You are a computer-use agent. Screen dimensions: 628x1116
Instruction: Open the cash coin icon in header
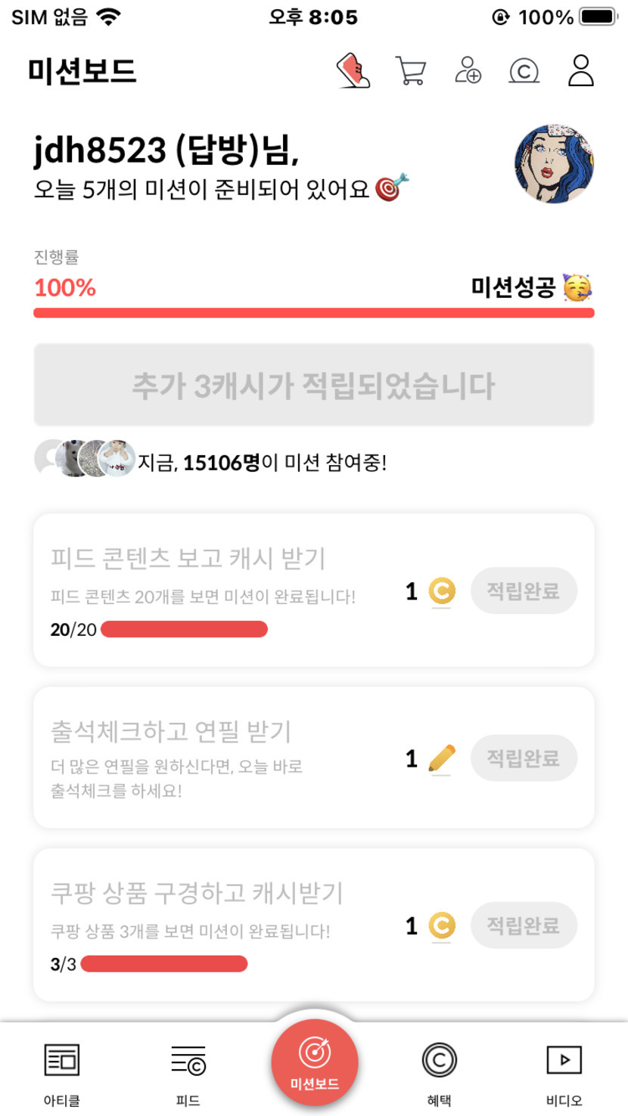point(524,71)
